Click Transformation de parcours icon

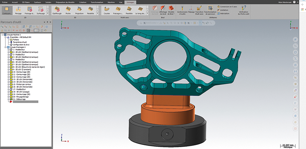(x=210, y=10)
